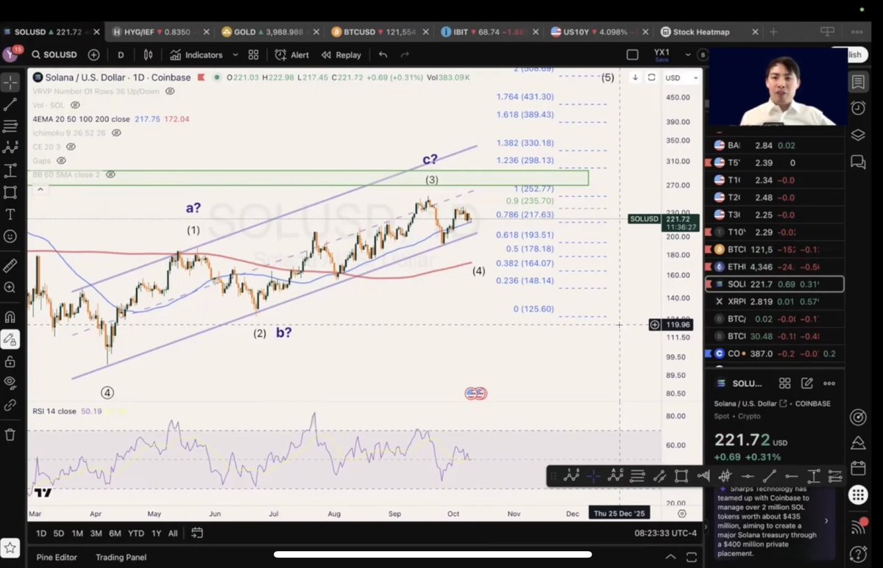Open the forecasting and measurement tool group
Viewport: 883px width, 568px height.
[10, 170]
